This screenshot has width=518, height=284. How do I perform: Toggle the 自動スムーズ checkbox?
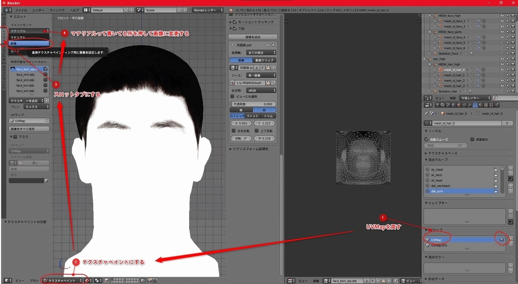click(427, 140)
